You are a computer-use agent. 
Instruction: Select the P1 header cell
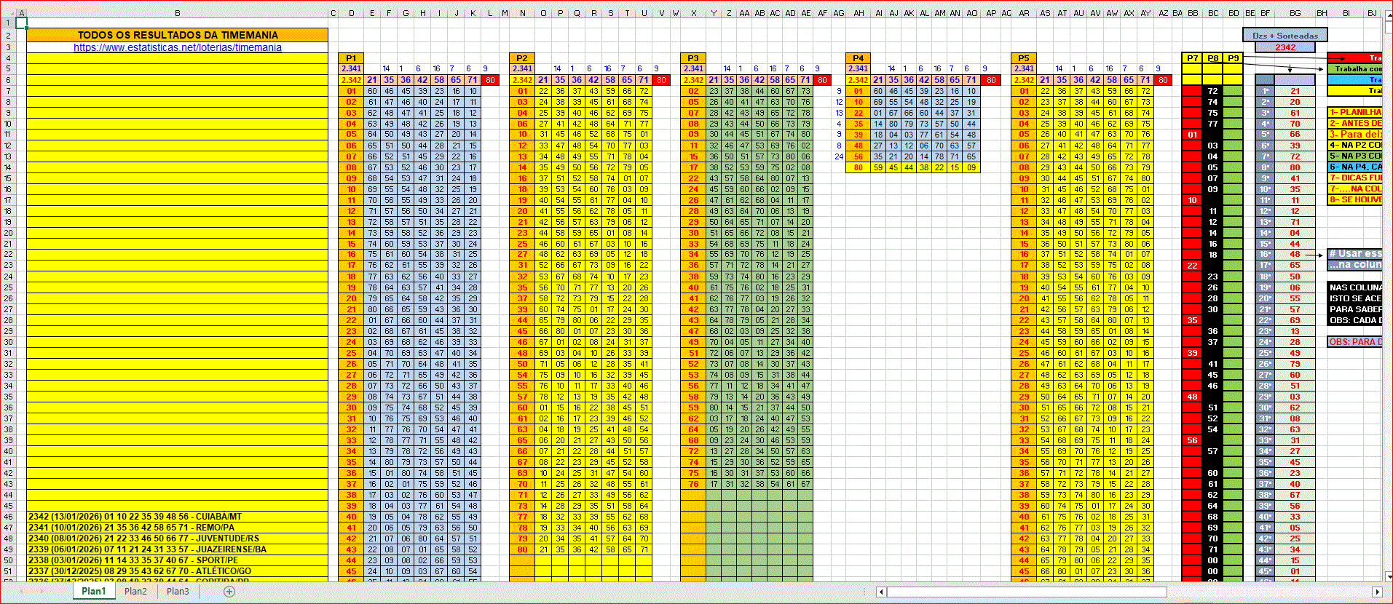tap(351, 58)
